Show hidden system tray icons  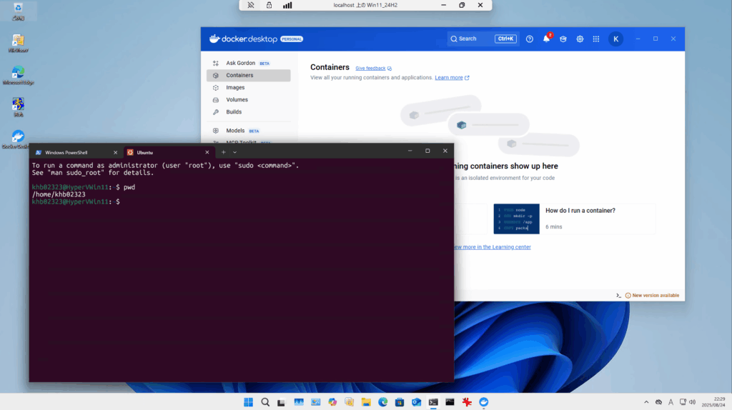[x=646, y=402]
